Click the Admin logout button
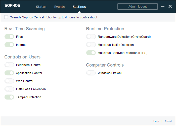The height and width of the screenshot is (126, 176). (x=138, y=7)
